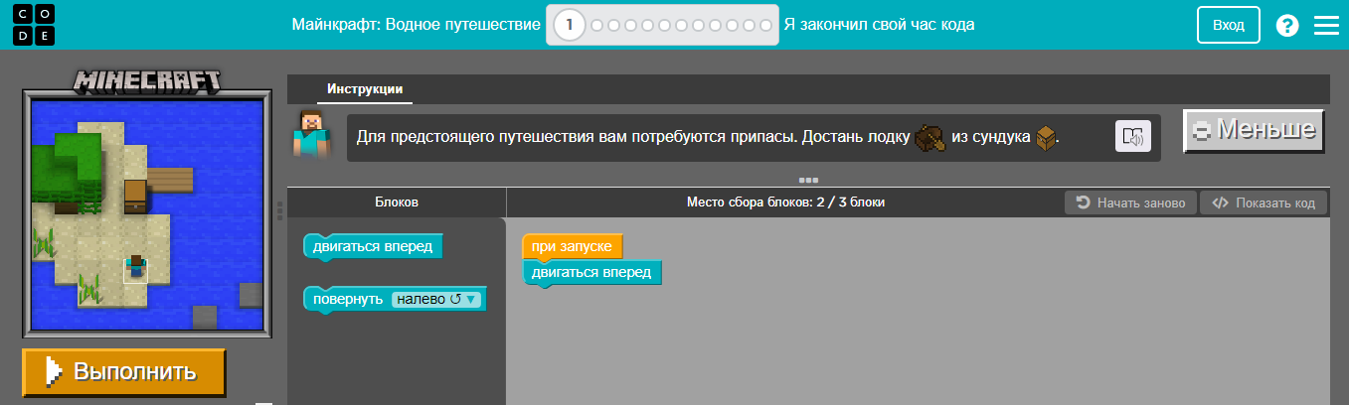Viewport: 1349px width, 405px height.
Task: Shrink instructions with Меньше button
Action: tap(1254, 130)
